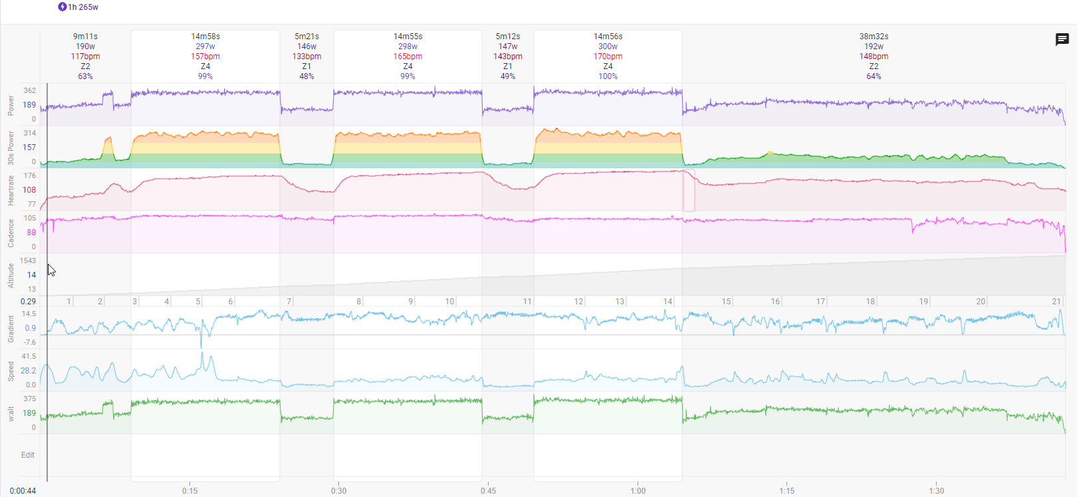Click kilometer marker 7 on distance strip
Image resolution: width=1077 pixels, height=497 pixels.
click(289, 302)
